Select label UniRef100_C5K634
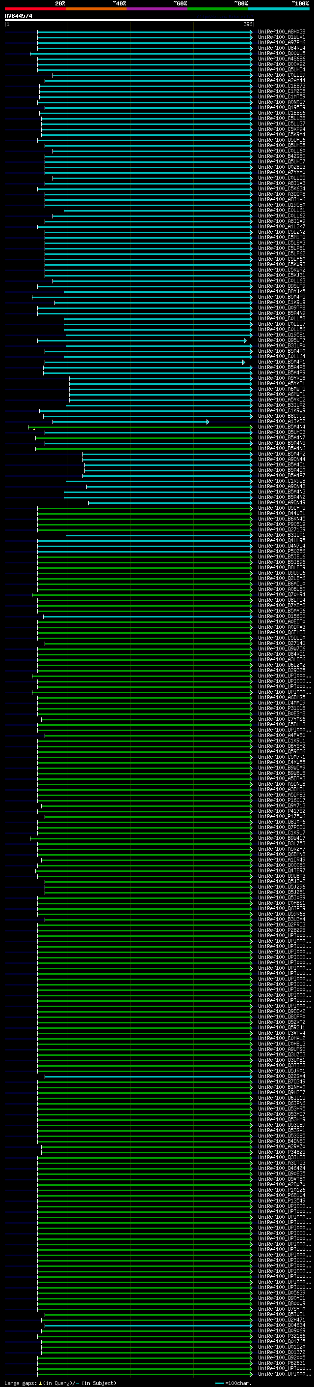 click(x=282, y=188)
